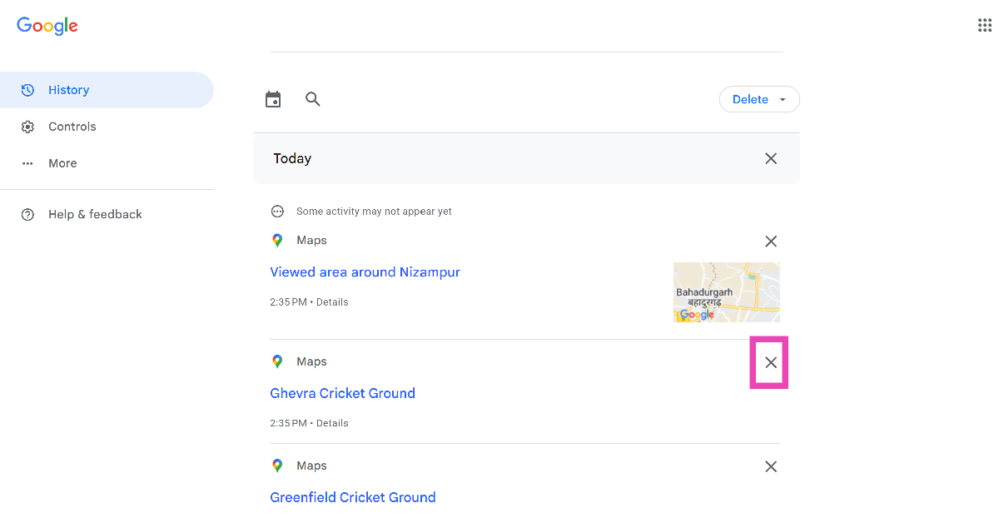
Task: Open the Viewed area around Nizampur link
Action: [x=365, y=272]
